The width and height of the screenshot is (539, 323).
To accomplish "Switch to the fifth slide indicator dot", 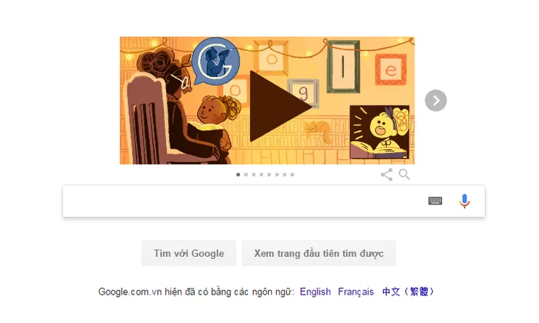I will [x=269, y=175].
